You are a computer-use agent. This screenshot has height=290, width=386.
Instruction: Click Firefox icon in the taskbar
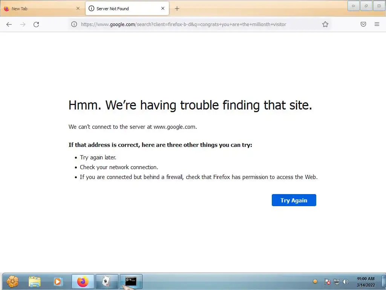click(x=83, y=281)
